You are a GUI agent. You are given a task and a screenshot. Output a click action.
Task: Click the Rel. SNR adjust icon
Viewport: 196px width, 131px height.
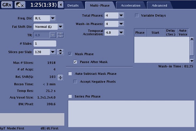coord(60,77)
